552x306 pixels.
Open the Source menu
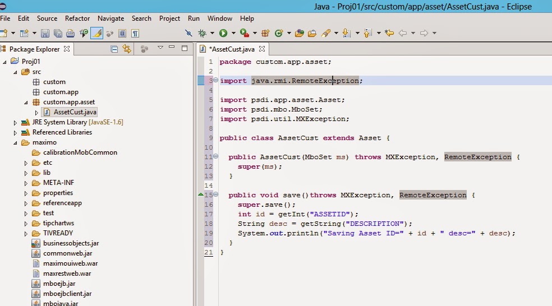tap(47, 18)
